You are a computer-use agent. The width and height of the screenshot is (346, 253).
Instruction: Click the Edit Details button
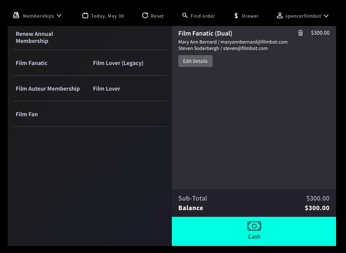[x=195, y=61]
